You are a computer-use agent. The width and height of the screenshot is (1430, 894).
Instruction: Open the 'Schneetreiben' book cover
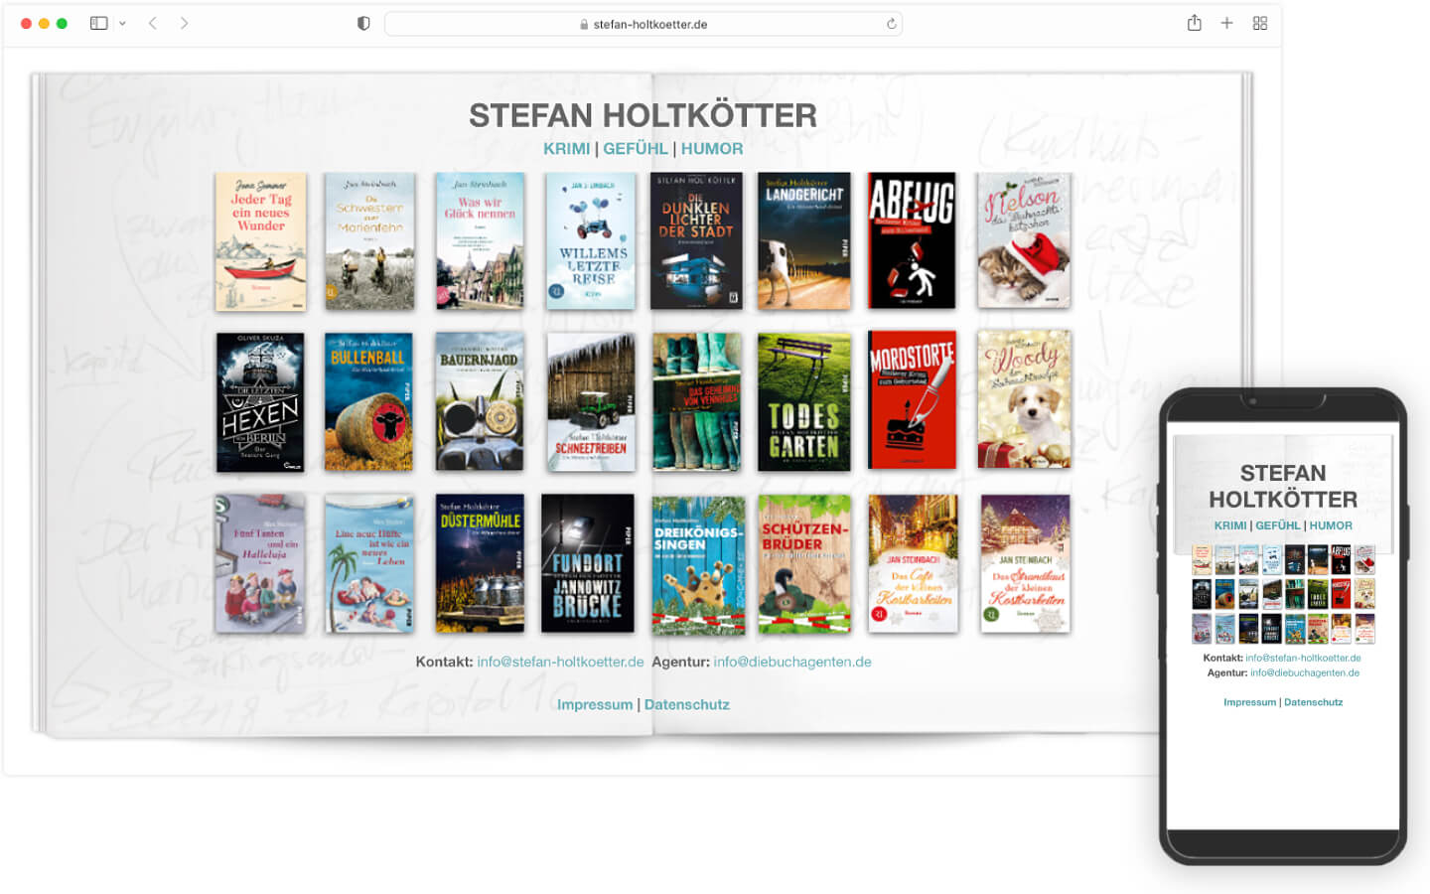coord(591,402)
